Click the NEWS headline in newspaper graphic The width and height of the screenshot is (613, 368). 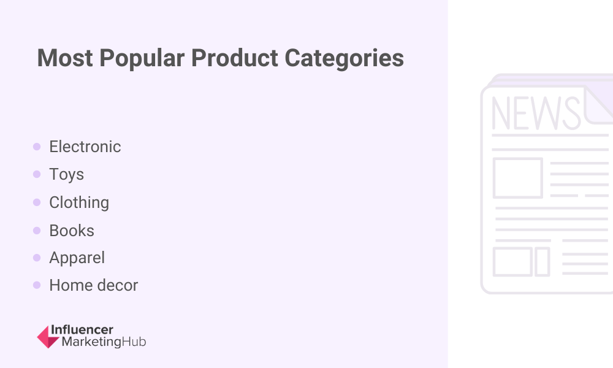tap(536, 113)
